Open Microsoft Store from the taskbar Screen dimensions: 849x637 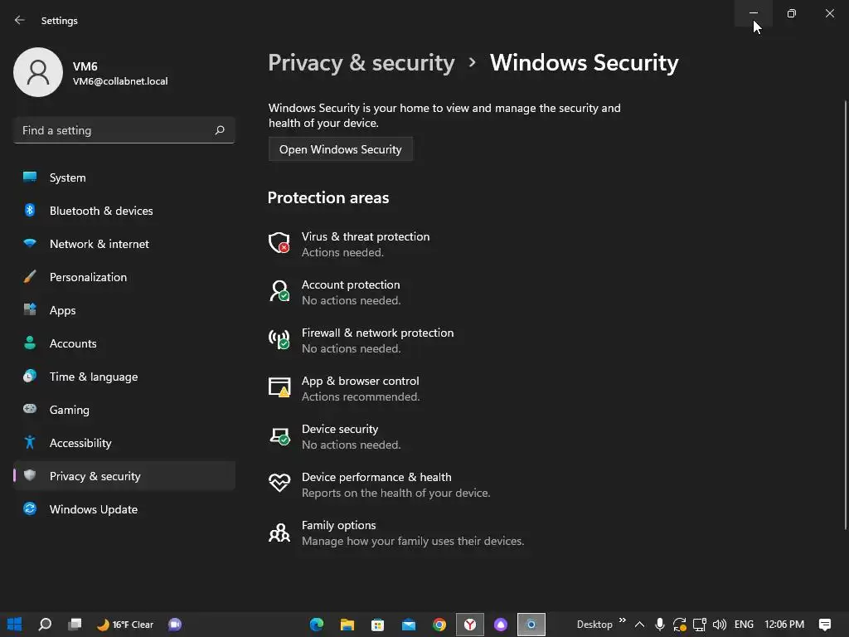[x=377, y=625]
